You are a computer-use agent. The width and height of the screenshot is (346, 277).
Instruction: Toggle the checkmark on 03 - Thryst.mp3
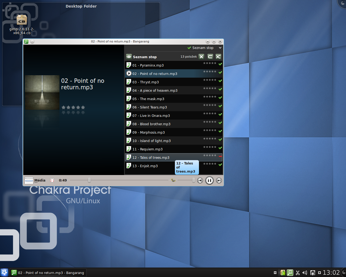point(220,81)
